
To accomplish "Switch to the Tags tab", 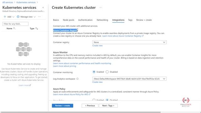I will point(130,20).
